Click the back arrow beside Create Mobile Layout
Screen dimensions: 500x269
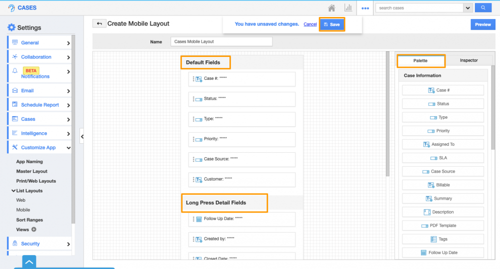(x=99, y=23)
